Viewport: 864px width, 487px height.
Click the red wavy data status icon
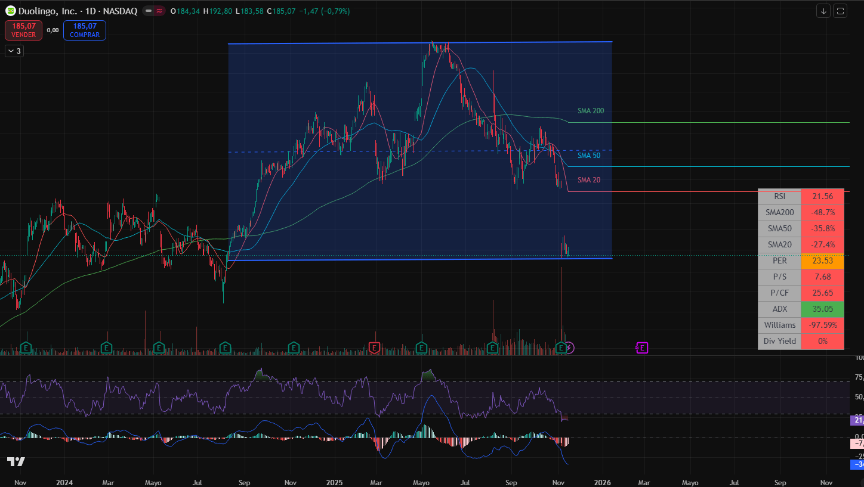click(x=159, y=11)
